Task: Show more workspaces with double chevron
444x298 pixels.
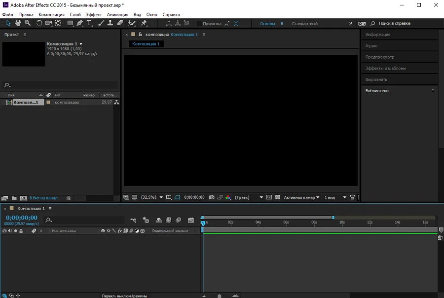Action: pyautogui.click(x=351, y=23)
